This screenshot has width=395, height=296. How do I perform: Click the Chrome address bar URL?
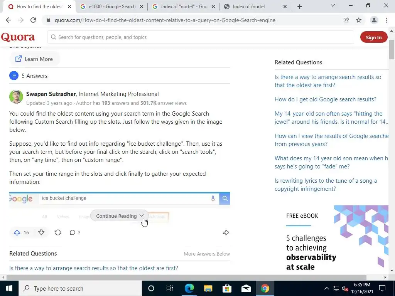tap(165, 20)
